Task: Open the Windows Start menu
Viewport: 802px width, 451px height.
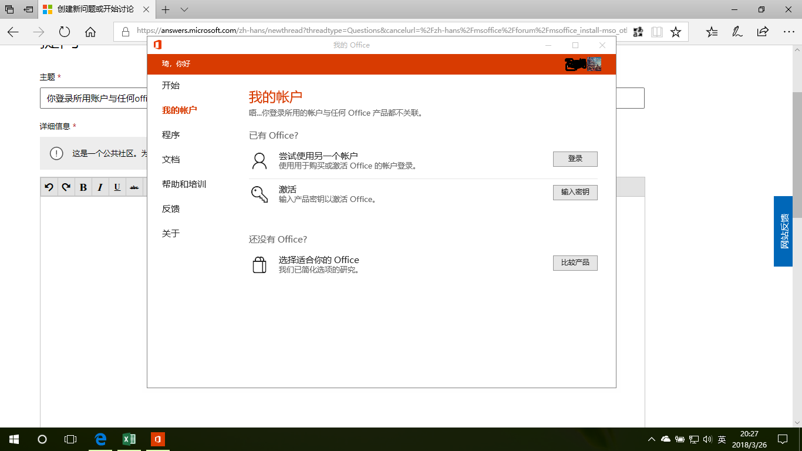Action: pyautogui.click(x=14, y=439)
